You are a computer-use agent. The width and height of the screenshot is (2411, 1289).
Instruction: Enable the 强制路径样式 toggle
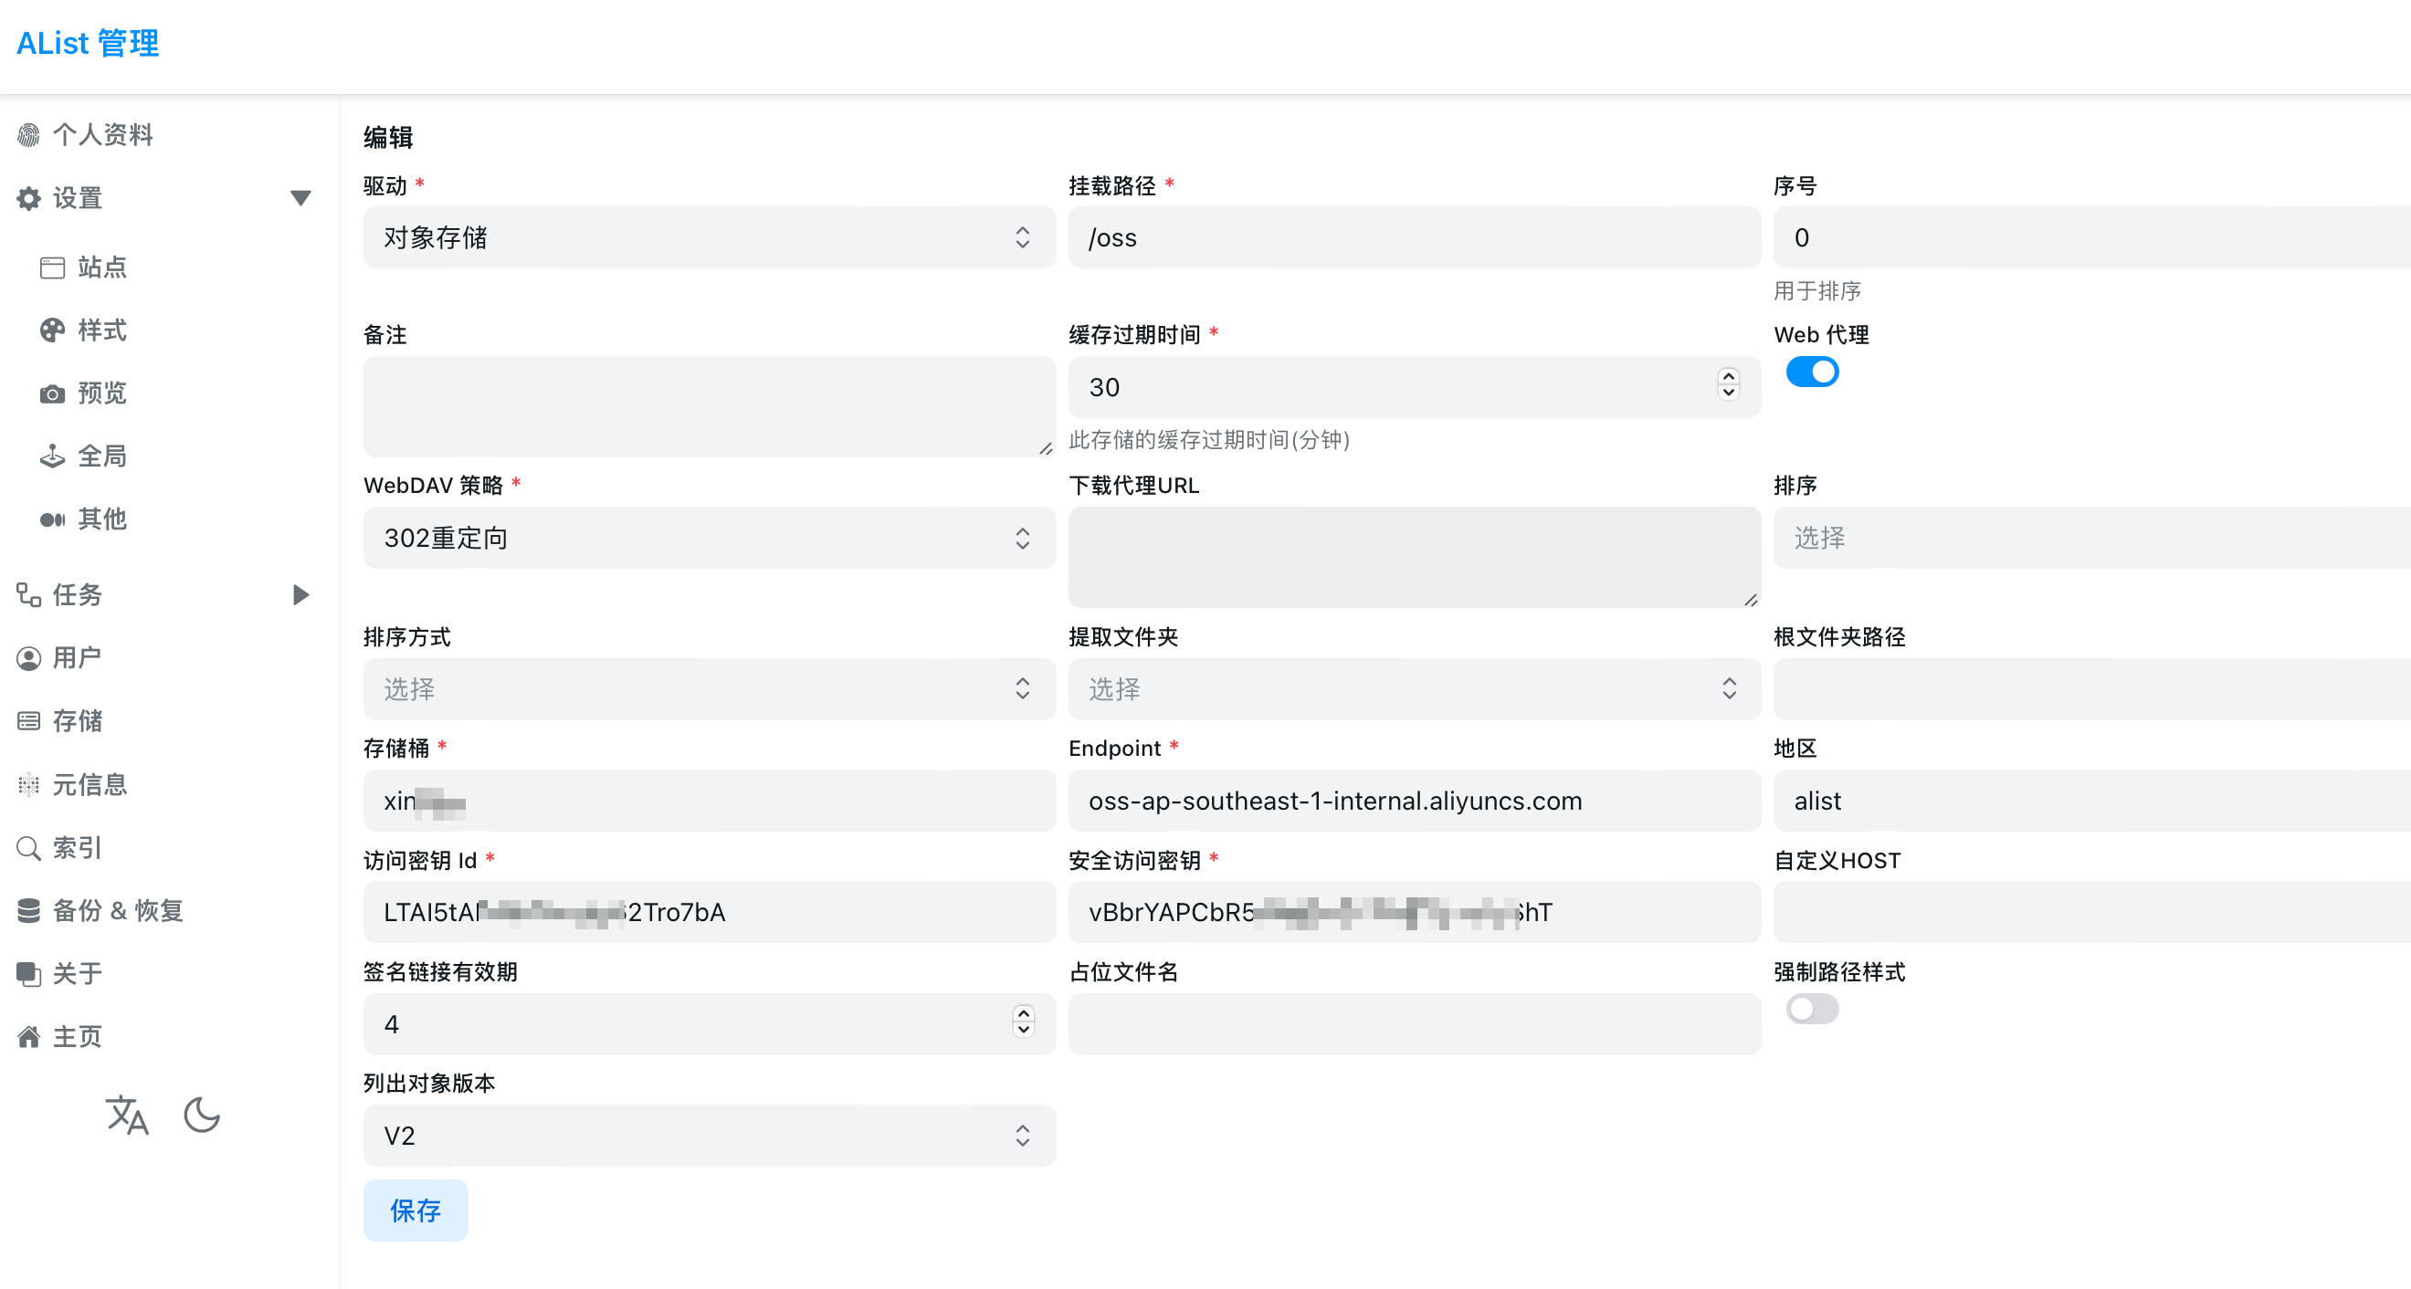(x=1811, y=1009)
